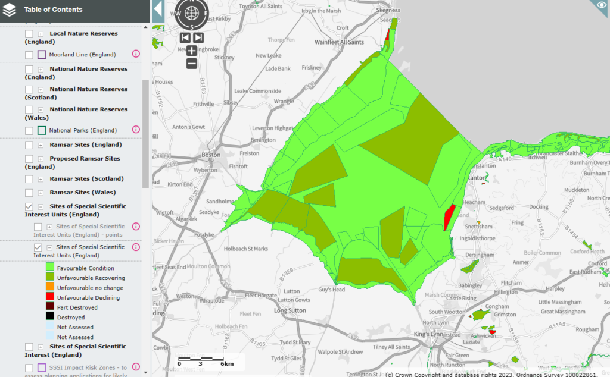Expand National Nature Reserves (Scotland) group
The height and width of the screenshot is (377, 610).
tap(41, 89)
